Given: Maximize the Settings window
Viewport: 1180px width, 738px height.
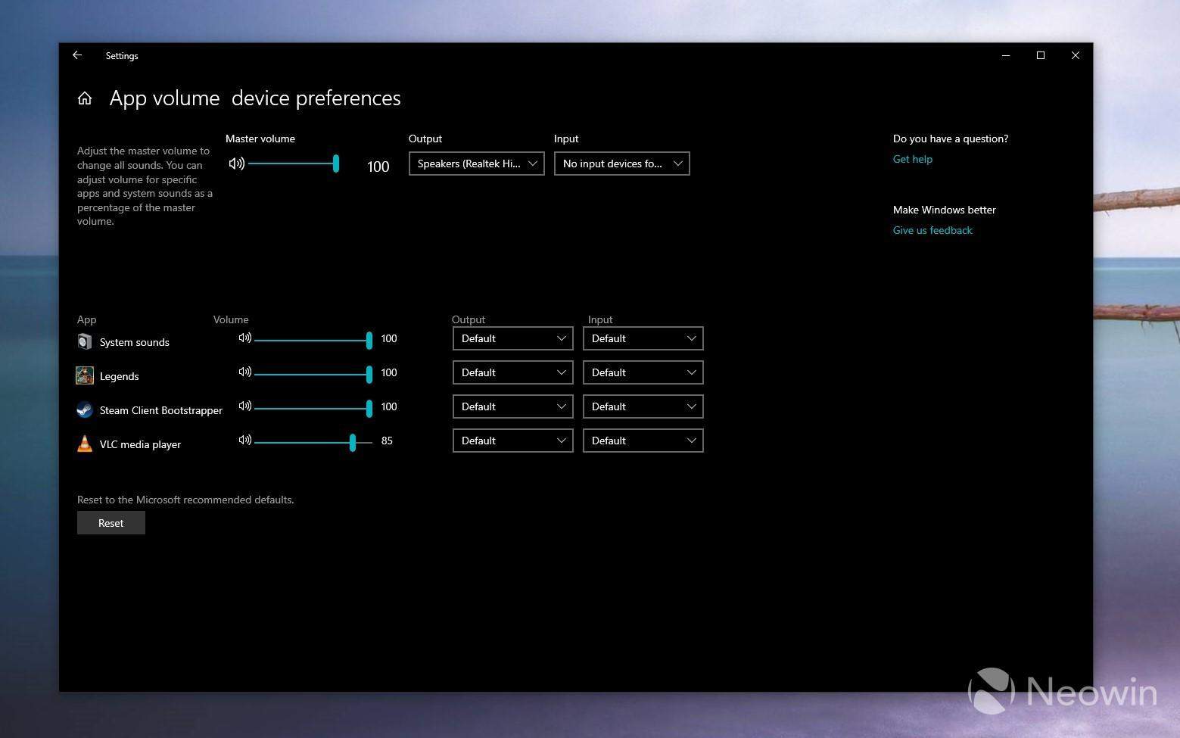Looking at the screenshot, I should [1040, 55].
